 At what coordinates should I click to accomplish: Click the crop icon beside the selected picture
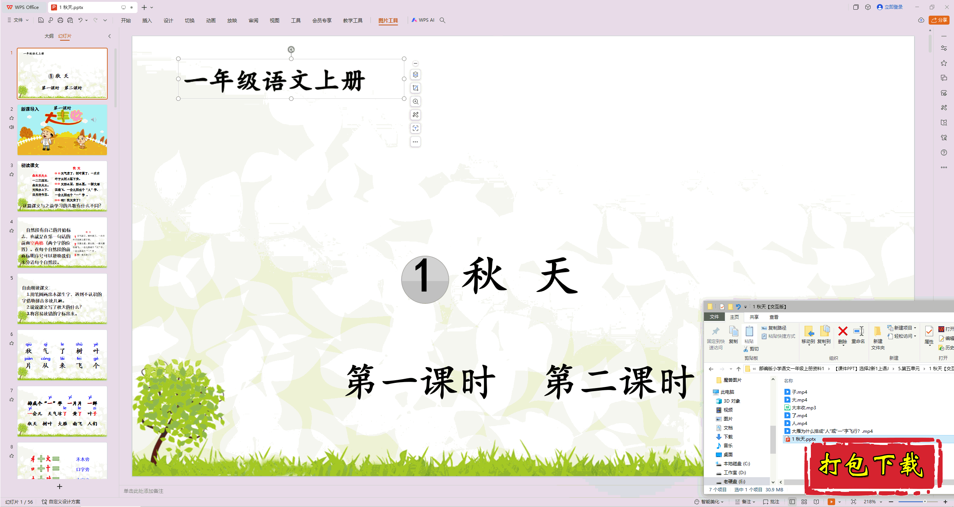(x=416, y=88)
